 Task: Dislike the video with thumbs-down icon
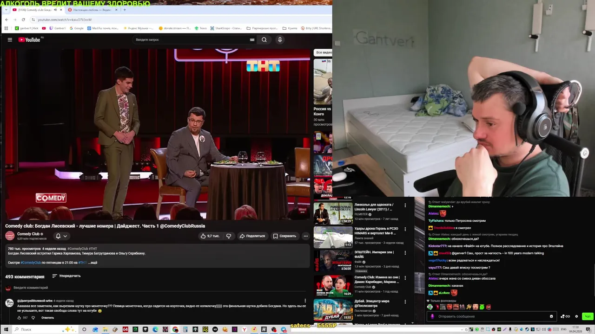(228, 236)
